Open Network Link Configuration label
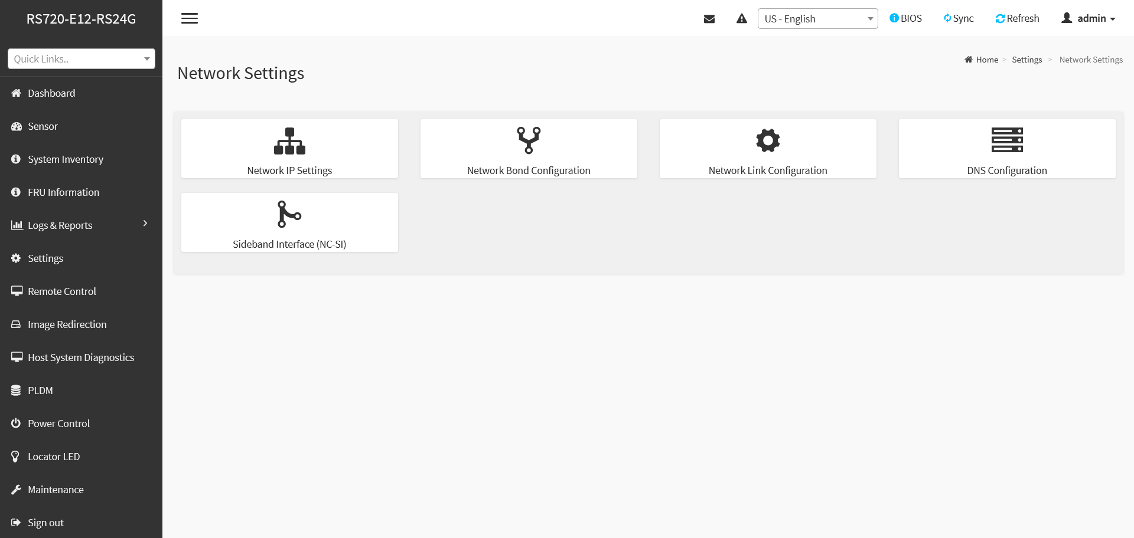The height and width of the screenshot is (538, 1134). pos(768,170)
